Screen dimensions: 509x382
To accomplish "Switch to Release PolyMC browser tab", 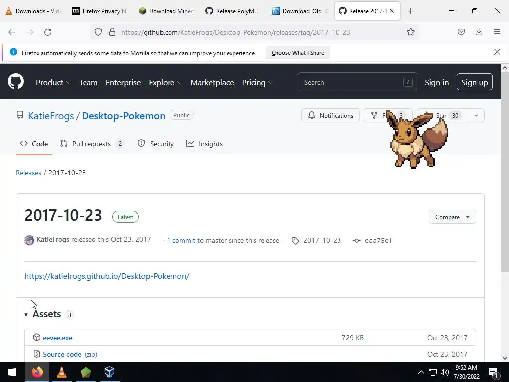I will 234,11.
